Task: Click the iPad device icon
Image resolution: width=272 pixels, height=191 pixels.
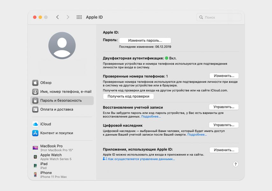Action: [35, 166]
